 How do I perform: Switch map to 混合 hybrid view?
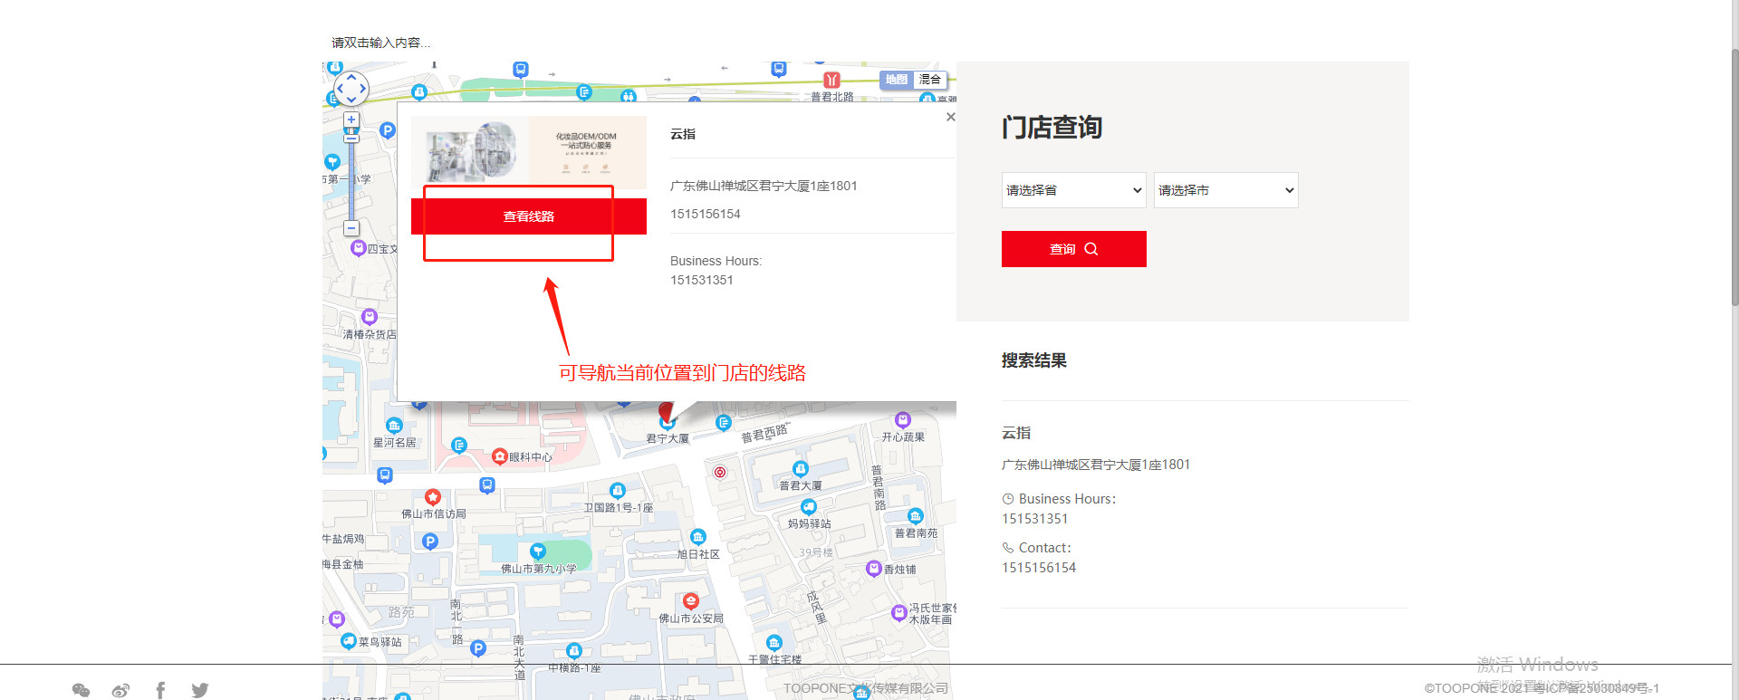(930, 80)
